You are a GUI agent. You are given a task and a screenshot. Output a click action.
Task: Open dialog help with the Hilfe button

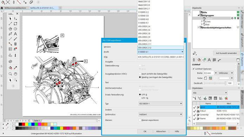[177, 131]
